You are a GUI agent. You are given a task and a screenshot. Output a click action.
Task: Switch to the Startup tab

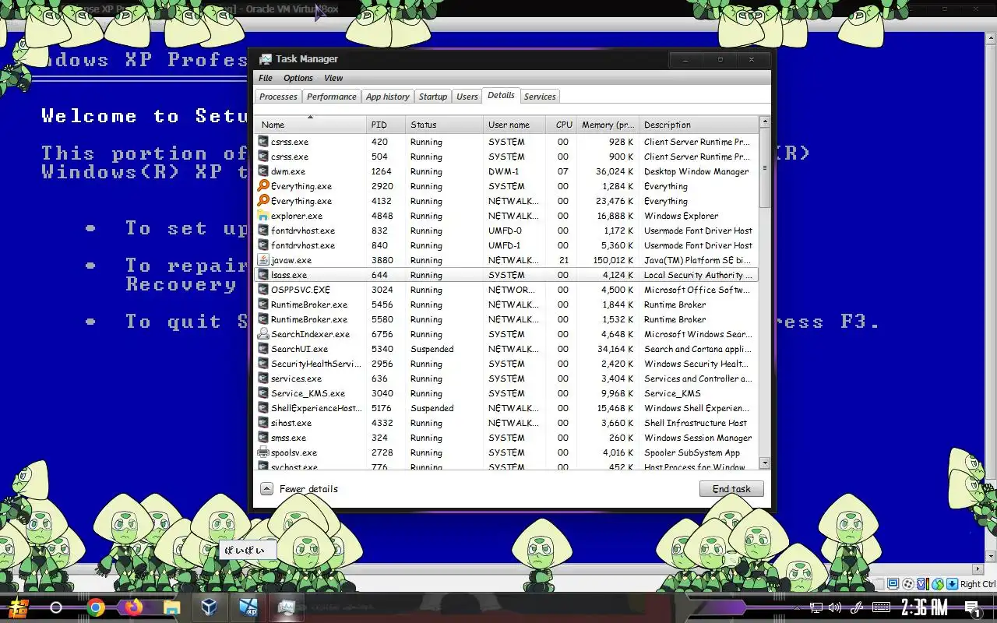coord(432,97)
